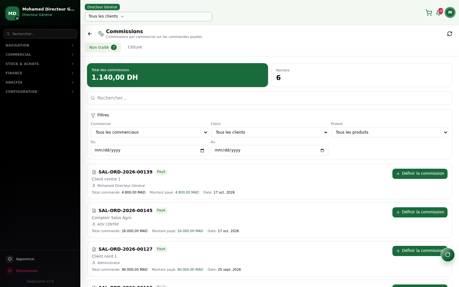This screenshot has width=459, height=287.
Task: Click the commissions Rechercher search box
Action: pyautogui.click(x=270, y=98)
